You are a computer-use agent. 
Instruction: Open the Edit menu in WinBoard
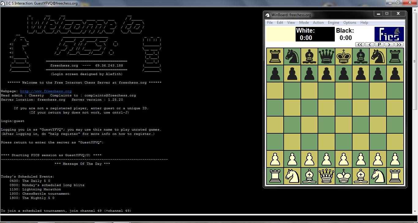click(280, 23)
